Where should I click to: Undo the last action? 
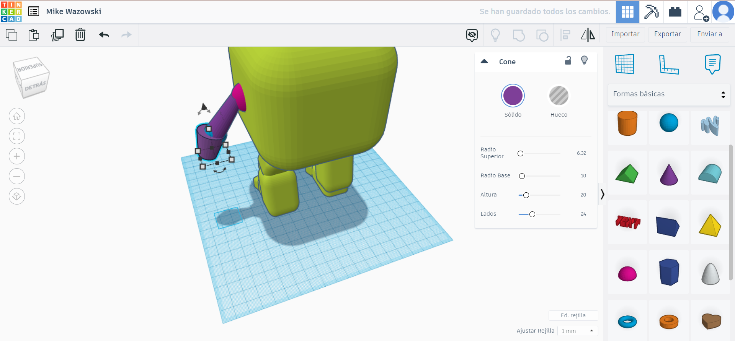(104, 35)
